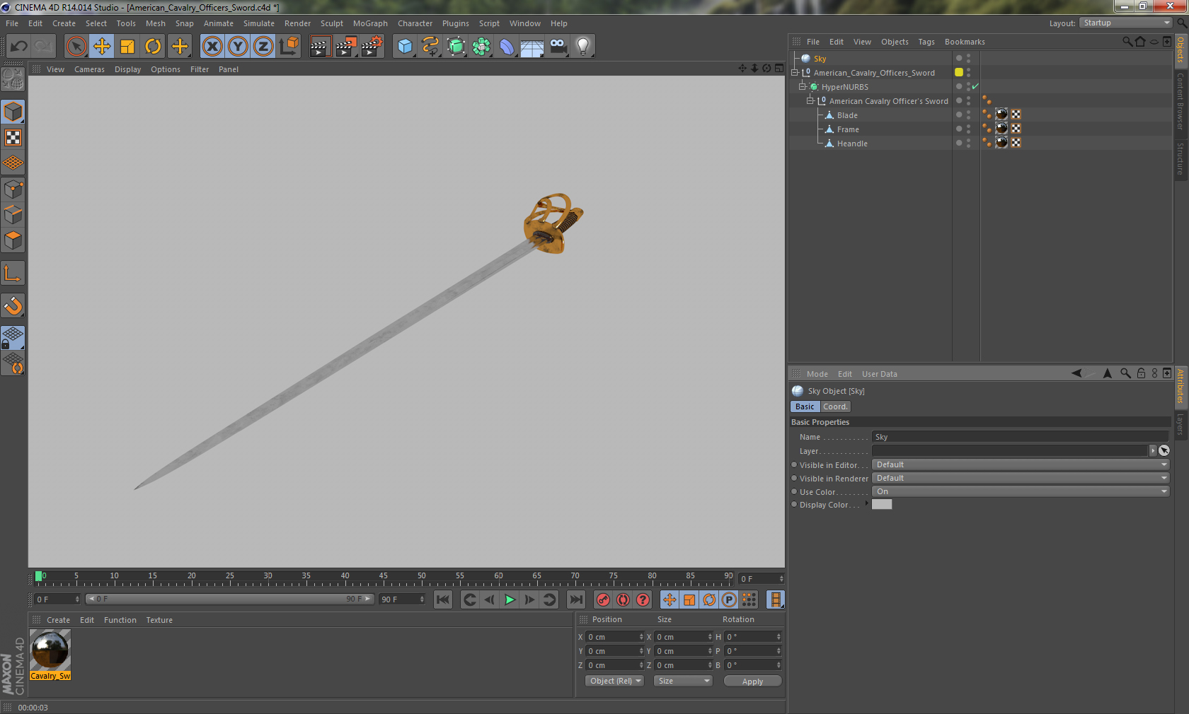This screenshot has width=1189, height=714.
Task: Open the viewport Cameras menu
Action: [89, 69]
